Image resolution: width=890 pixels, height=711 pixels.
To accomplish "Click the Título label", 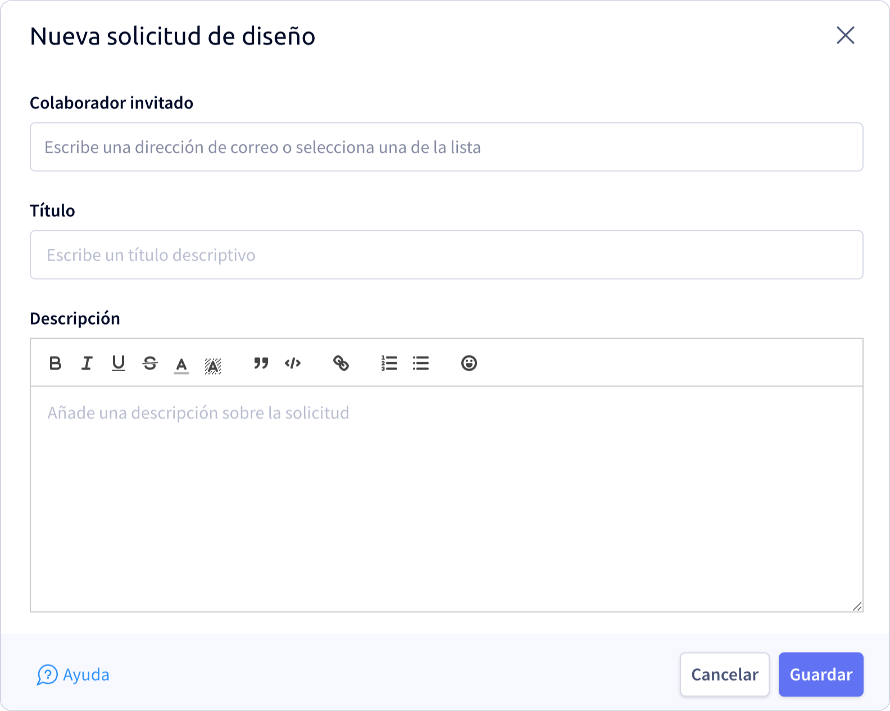I will tap(52, 211).
